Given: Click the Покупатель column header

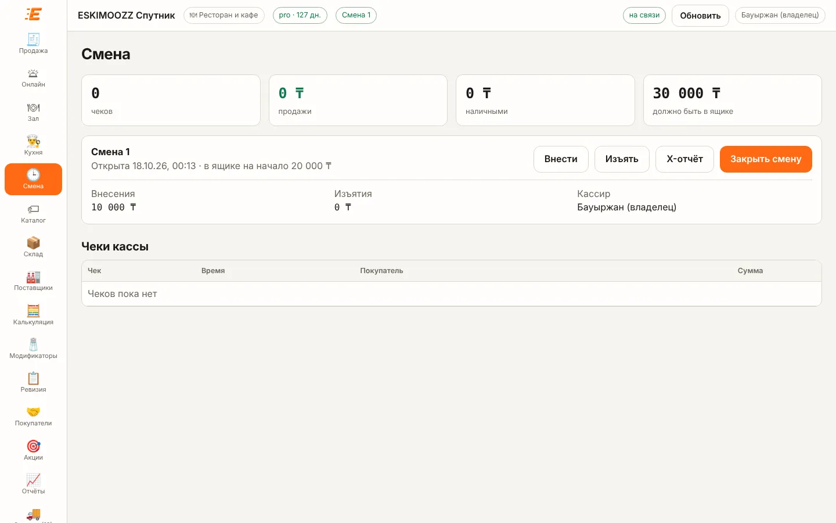Looking at the screenshot, I should click(381, 271).
